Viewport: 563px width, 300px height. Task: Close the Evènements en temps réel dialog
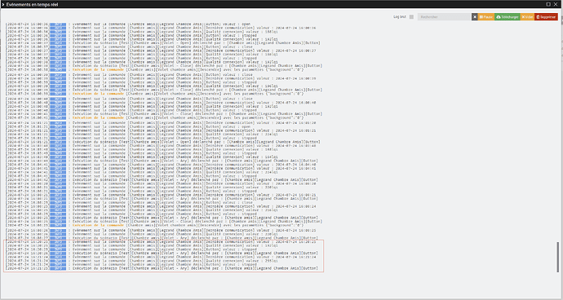point(556,4)
